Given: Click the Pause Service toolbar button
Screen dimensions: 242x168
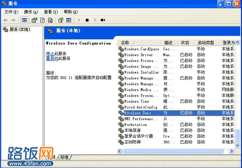Looking at the screenshot, I should [95, 20].
